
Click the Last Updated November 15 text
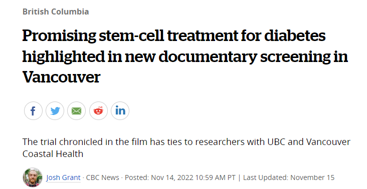[x=289, y=177]
